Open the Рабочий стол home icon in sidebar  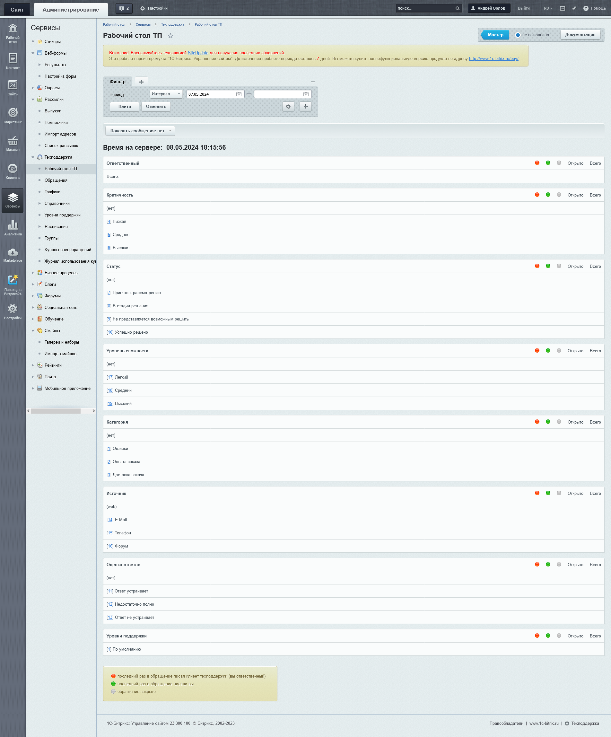[x=13, y=33]
